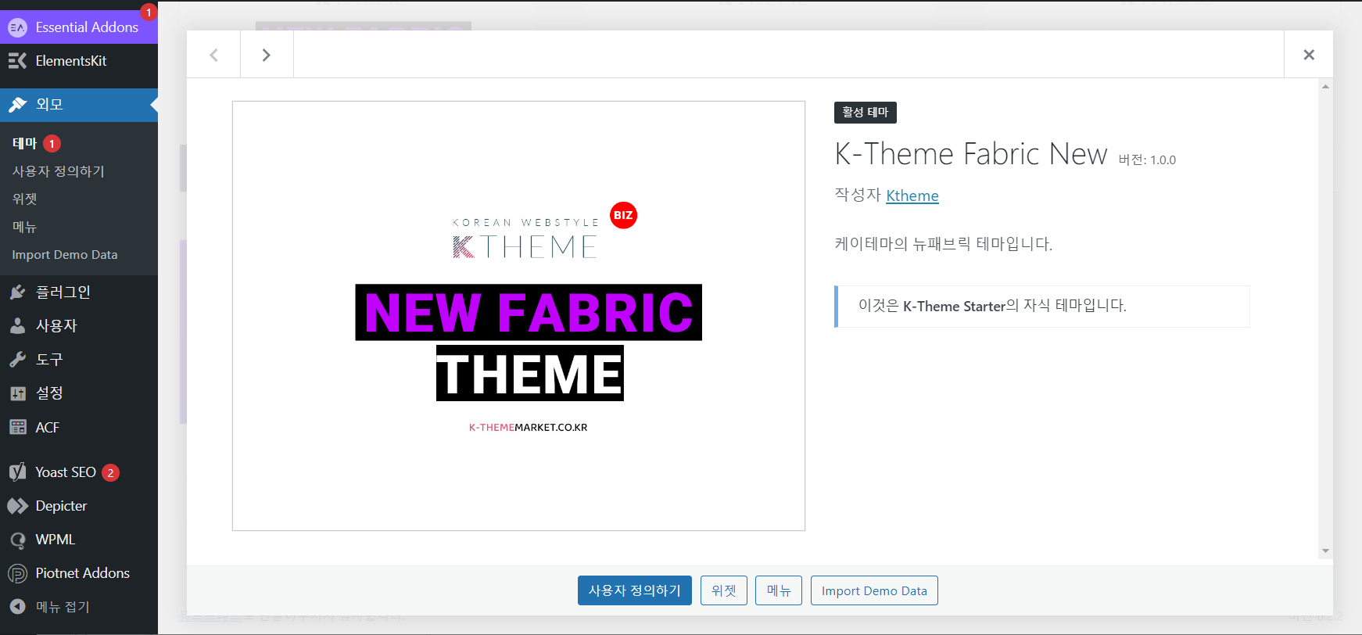This screenshot has width=1362, height=635.
Task: Click the WPML icon
Action: 17,540
